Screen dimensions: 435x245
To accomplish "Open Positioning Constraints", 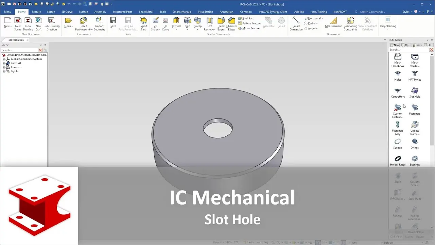I will (350, 24).
